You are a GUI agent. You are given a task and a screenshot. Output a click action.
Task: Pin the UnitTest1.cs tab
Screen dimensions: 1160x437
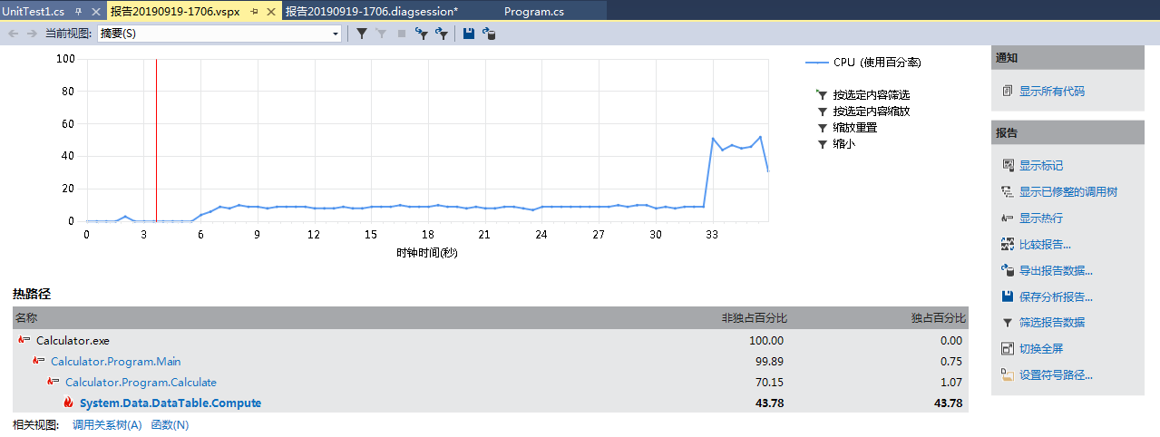[77, 12]
